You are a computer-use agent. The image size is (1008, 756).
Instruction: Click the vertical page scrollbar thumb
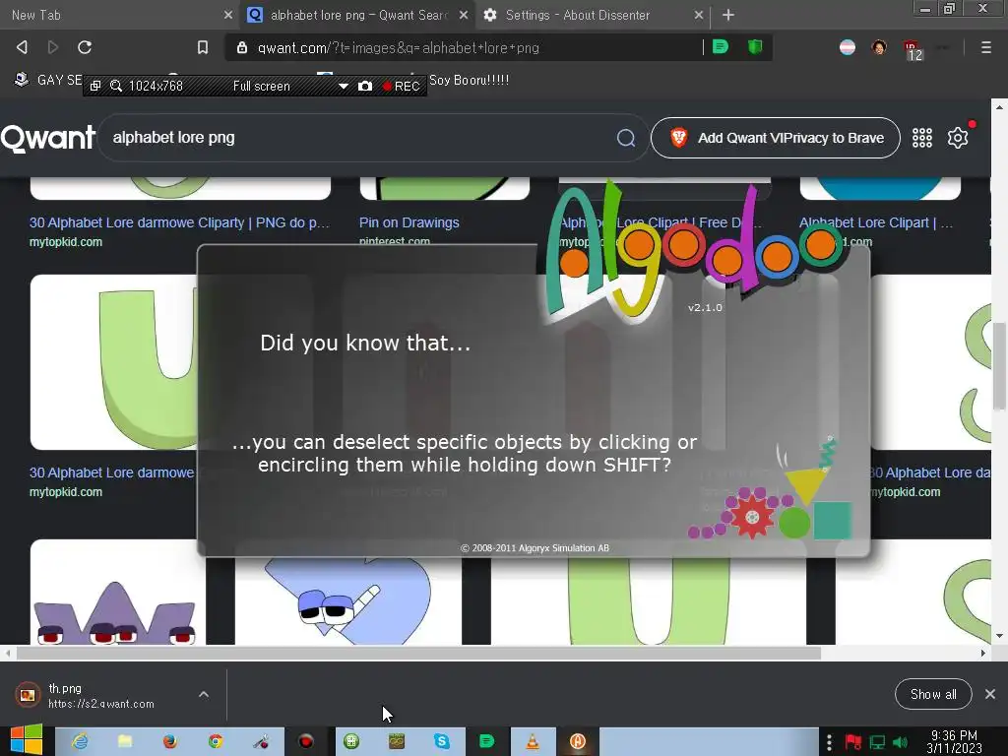tap(998, 365)
